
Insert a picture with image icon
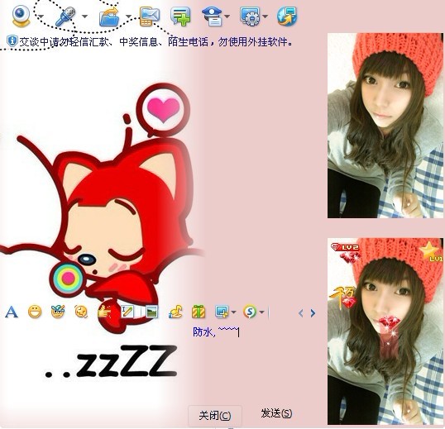click(151, 312)
